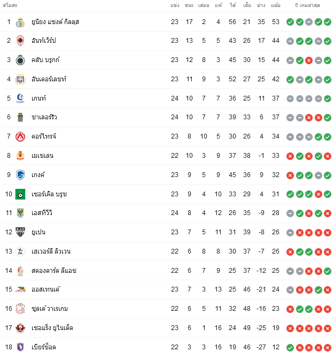Click the 53 points value for rank 1

276,22
